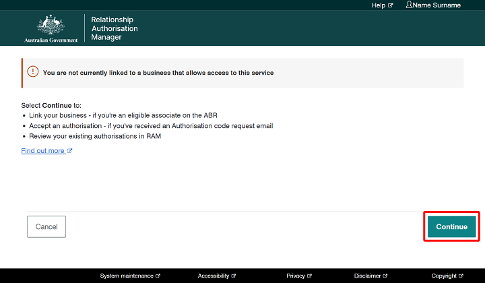485x283 pixels.
Task: Click external-link icon beside Accessibility
Action: (x=234, y=276)
